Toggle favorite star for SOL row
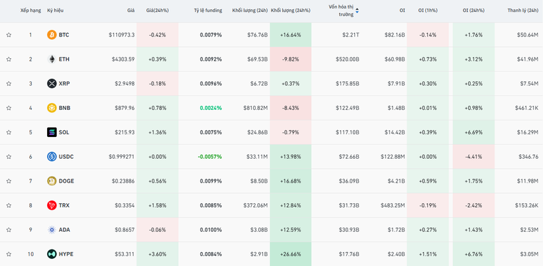Screen dimensions: 543x266 pyautogui.click(x=9, y=132)
